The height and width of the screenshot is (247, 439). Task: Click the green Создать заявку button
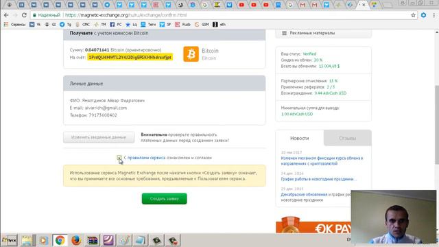[x=165, y=198]
